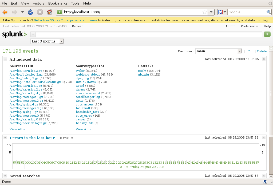Click the Edit dashboard link
Viewport: 273px width, 185px height.
click(251, 51)
